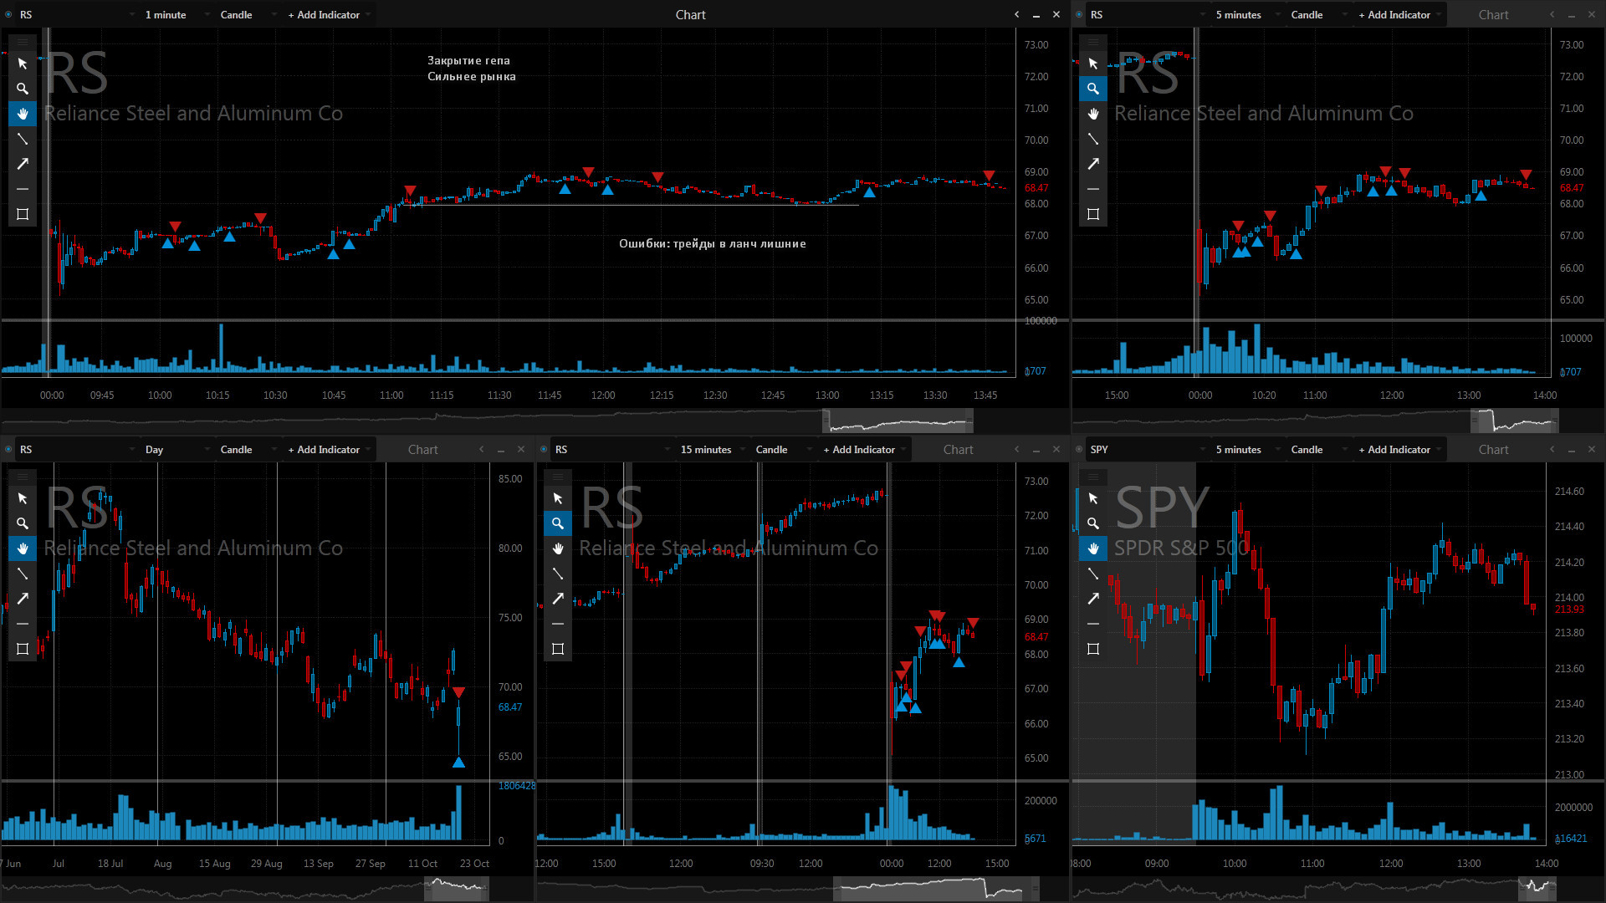1606x903 pixels.
Task: Open 5 minutes timeframe dropdown in top-right RS chart
Action: pos(1247,14)
